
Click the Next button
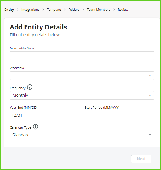[x=141, y=159]
